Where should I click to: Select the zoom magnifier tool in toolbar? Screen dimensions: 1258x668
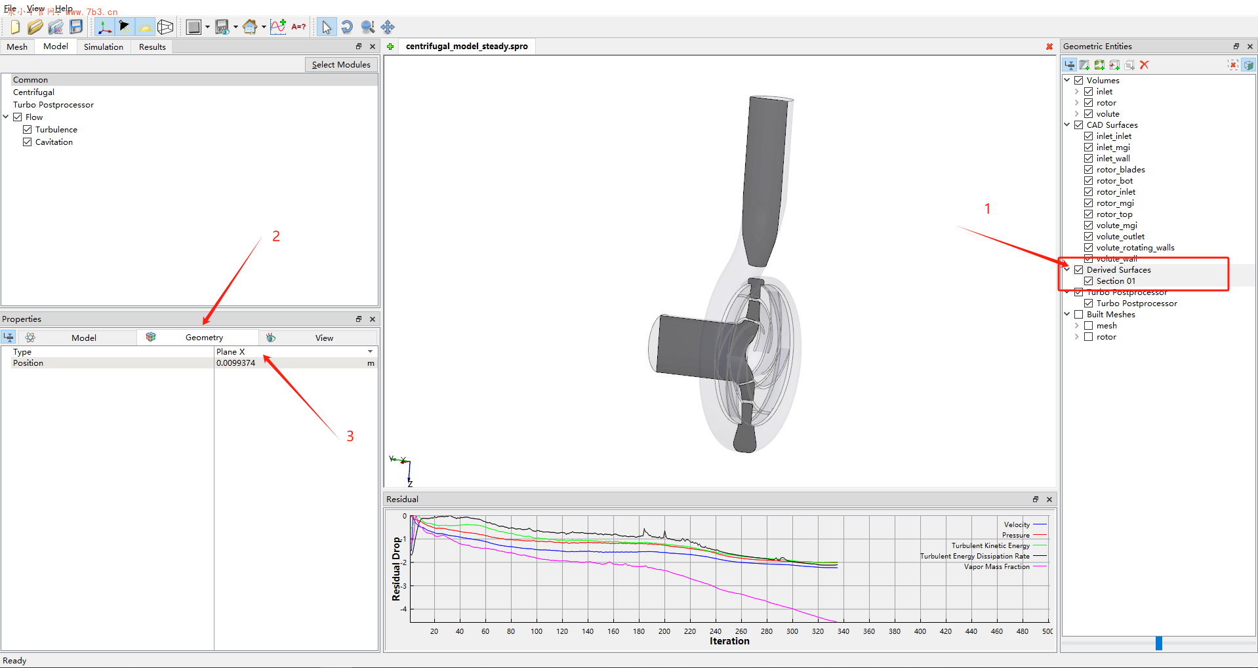[368, 27]
